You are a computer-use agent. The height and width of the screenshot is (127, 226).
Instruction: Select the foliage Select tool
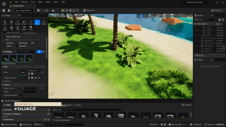(5, 23)
